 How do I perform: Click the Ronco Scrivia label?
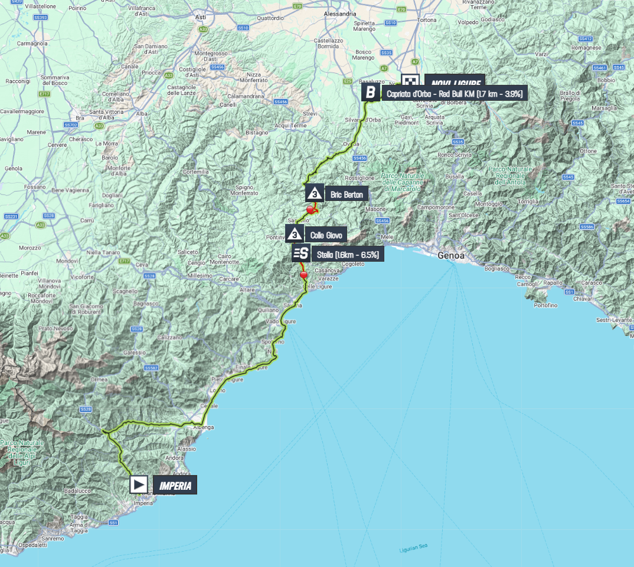pyautogui.click(x=455, y=154)
